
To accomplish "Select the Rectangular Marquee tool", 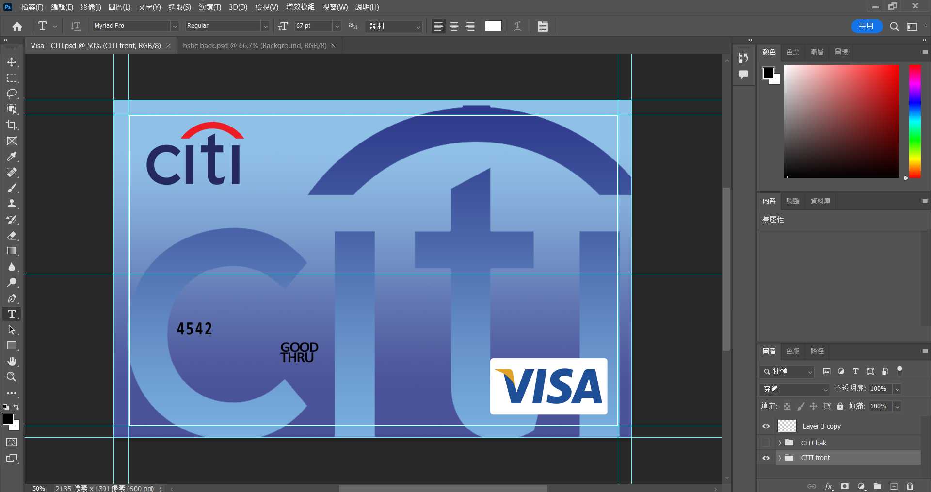I will (12, 78).
